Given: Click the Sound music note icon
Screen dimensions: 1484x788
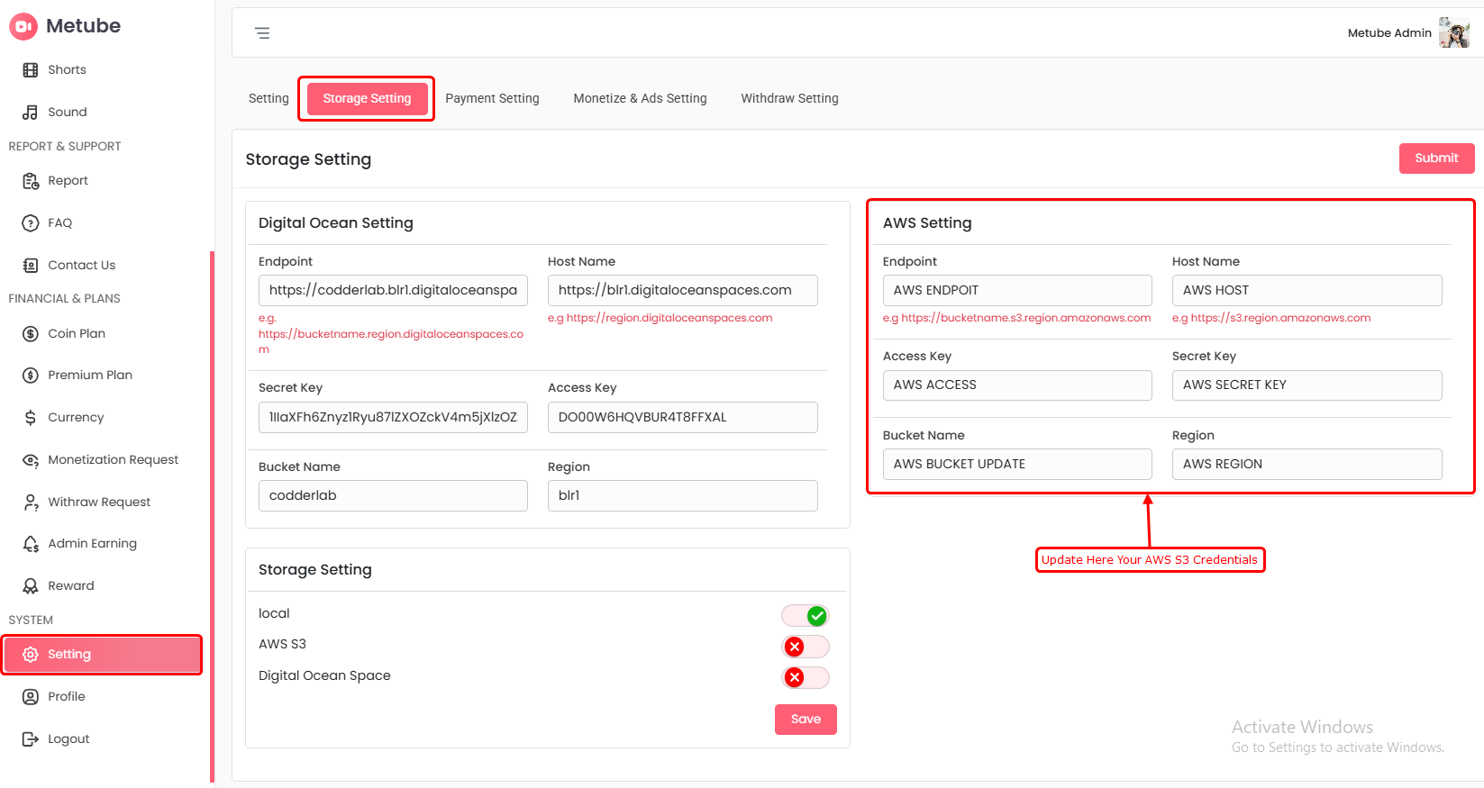Looking at the screenshot, I should tap(31, 113).
